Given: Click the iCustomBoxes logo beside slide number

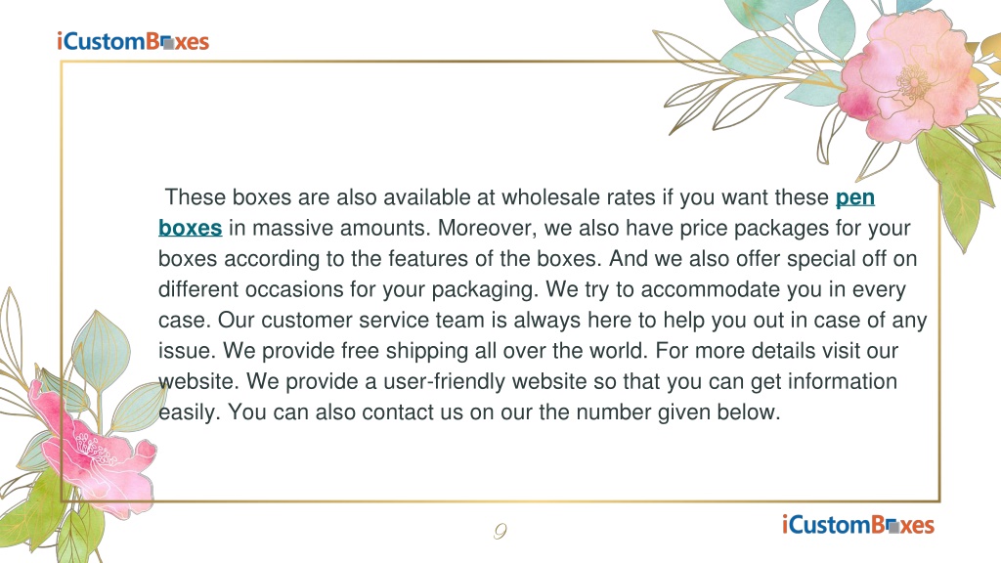Looking at the screenshot, I should coord(858,525).
